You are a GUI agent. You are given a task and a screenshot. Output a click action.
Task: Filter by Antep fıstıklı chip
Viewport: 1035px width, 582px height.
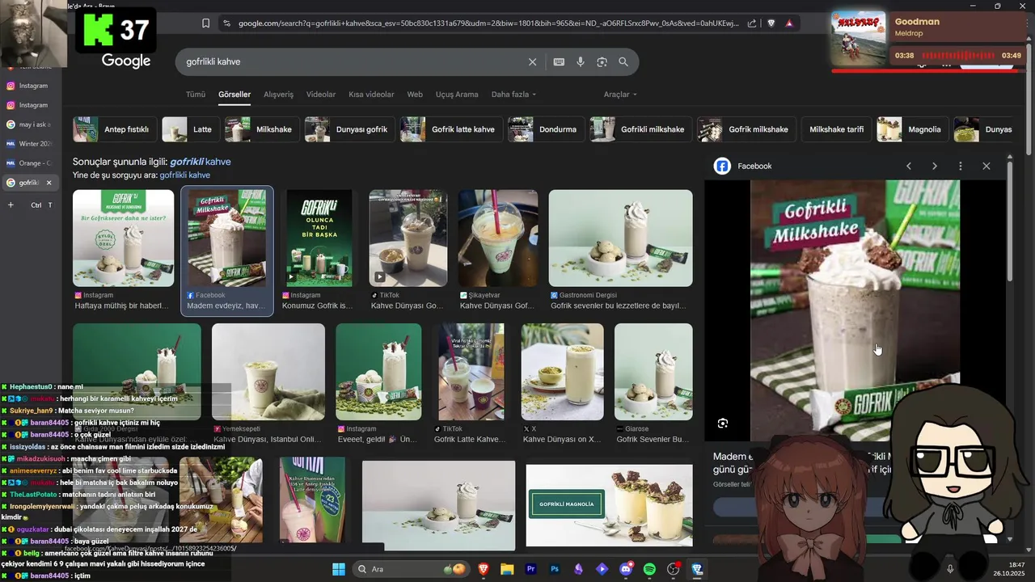[114, 129]
